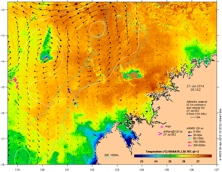Screen dimensions: 222x172
Task: Click the cyan mooring arrow near 121.3E
Action: pyautogui.click(x=76, y=105)
